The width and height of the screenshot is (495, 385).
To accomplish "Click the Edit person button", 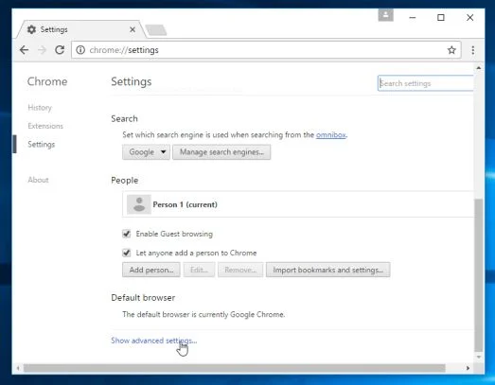I will pyautogui.click(x=199, y=270).
